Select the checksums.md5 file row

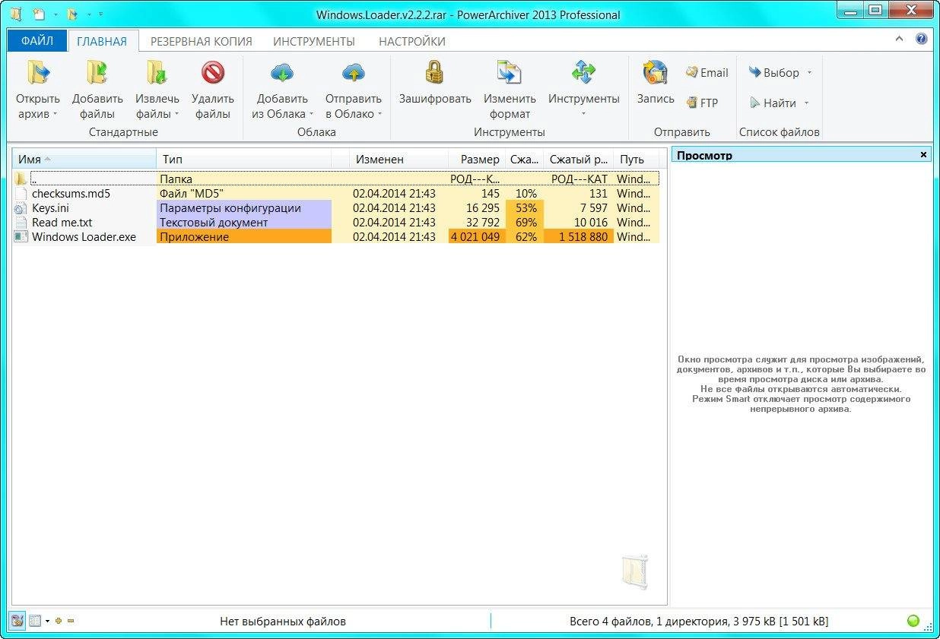coord(336,194)
